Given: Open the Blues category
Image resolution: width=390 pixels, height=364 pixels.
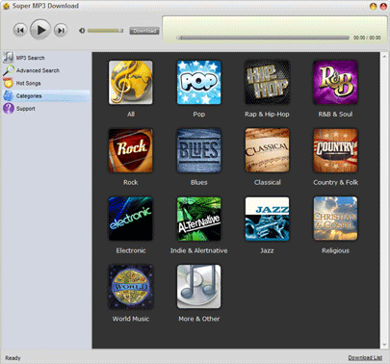Looking at the screenshot, I should [x=199, y=150].
